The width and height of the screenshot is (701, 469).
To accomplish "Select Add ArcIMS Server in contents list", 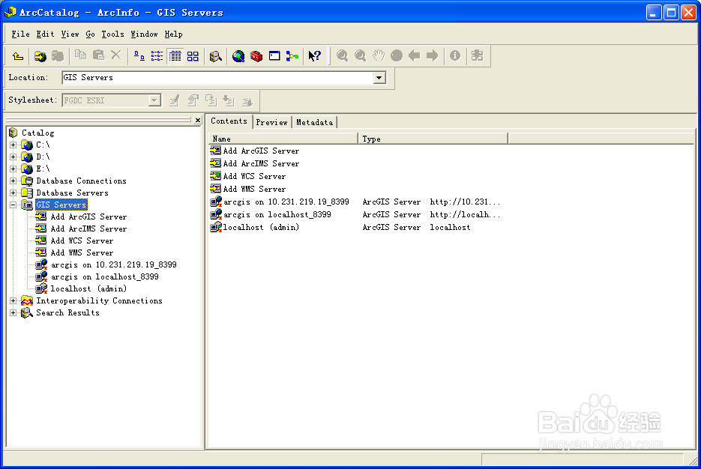I will (x=261, y=163).
